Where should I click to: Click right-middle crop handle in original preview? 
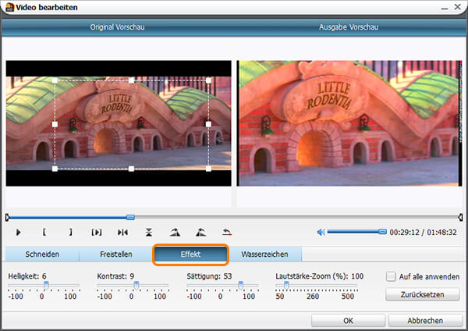pos(208,124)
